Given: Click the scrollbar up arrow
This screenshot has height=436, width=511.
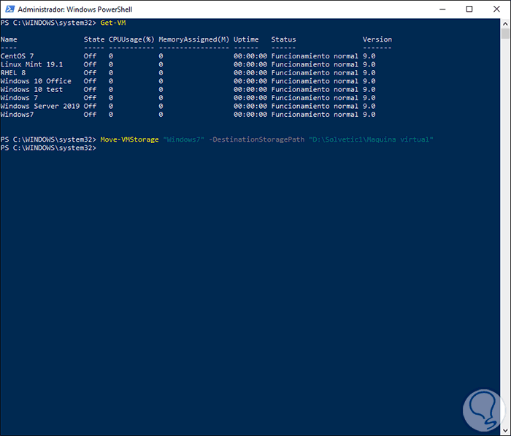Looking at the screenshot, I should [505, 23].
